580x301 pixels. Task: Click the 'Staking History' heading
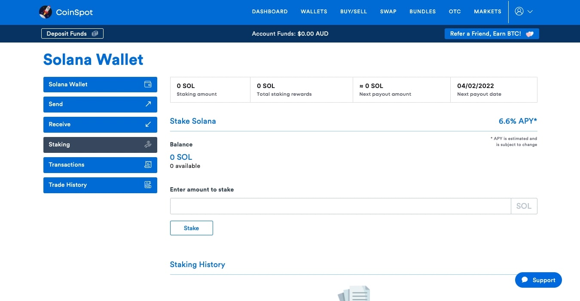click(197, 265)
